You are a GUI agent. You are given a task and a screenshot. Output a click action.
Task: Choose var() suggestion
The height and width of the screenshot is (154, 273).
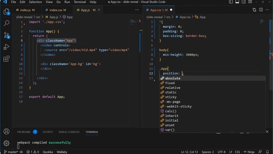tap(212, 130)
